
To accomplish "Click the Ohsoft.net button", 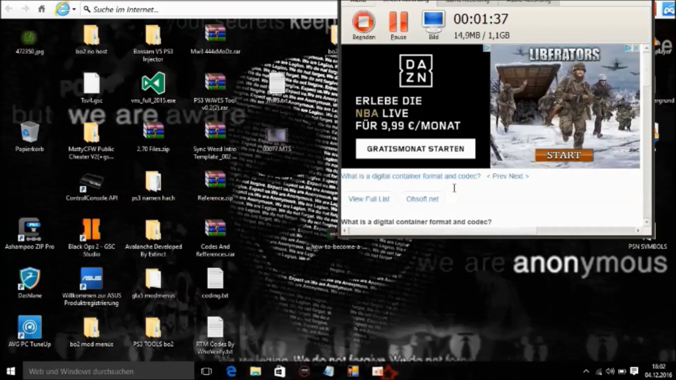I will point(422,199).
